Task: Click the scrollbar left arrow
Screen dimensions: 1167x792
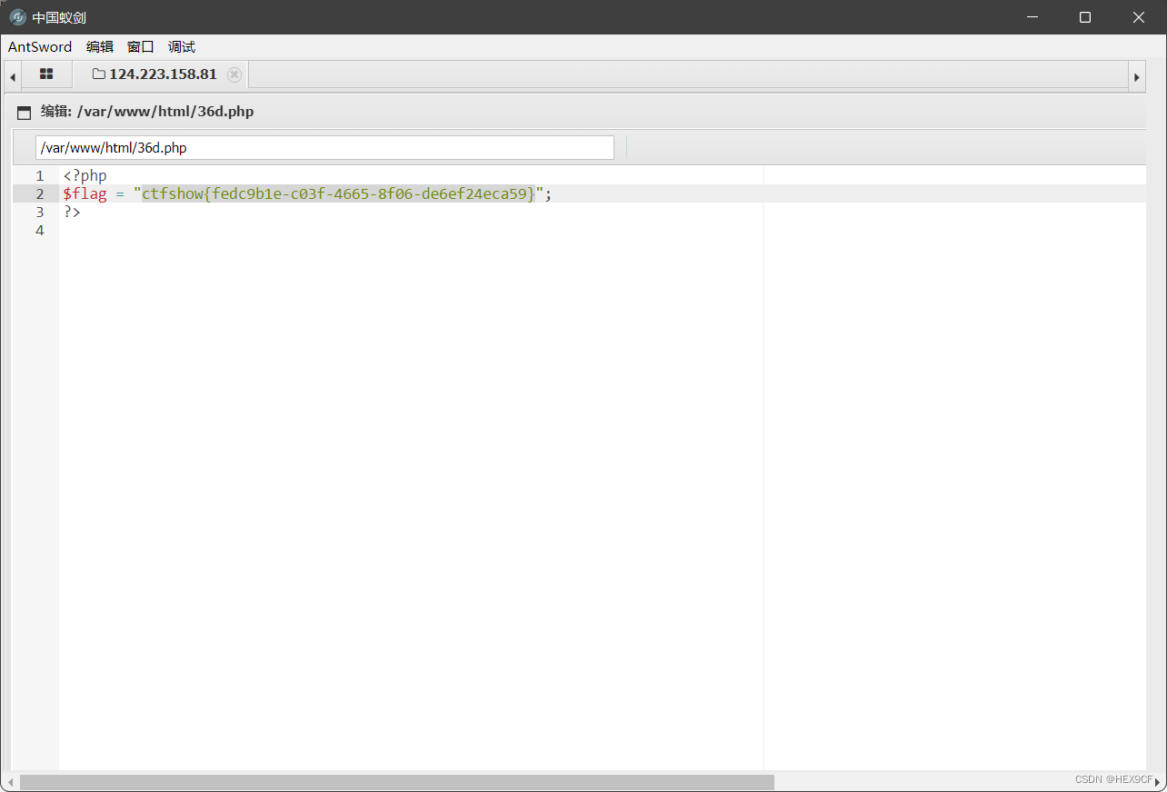Action: [11, 782]
